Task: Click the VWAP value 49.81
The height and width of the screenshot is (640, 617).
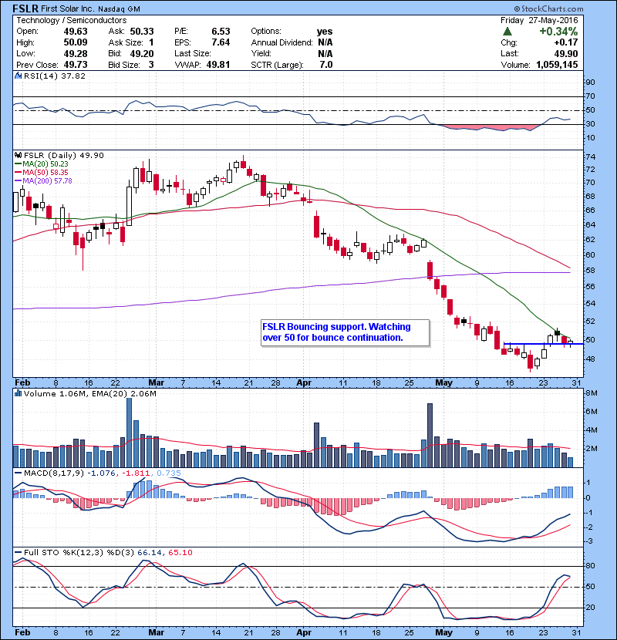Action: point(218,65)
